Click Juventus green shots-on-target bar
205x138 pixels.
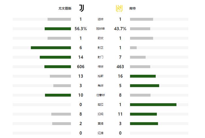[x=51, y=48]
